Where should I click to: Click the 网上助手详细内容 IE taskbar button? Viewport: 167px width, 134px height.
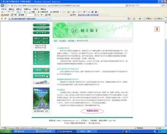point(66,132)
